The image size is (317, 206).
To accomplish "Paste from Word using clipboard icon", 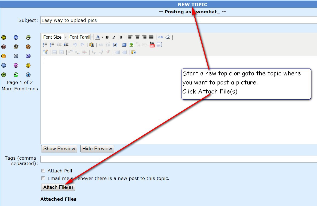I will [x=134, y=52].
